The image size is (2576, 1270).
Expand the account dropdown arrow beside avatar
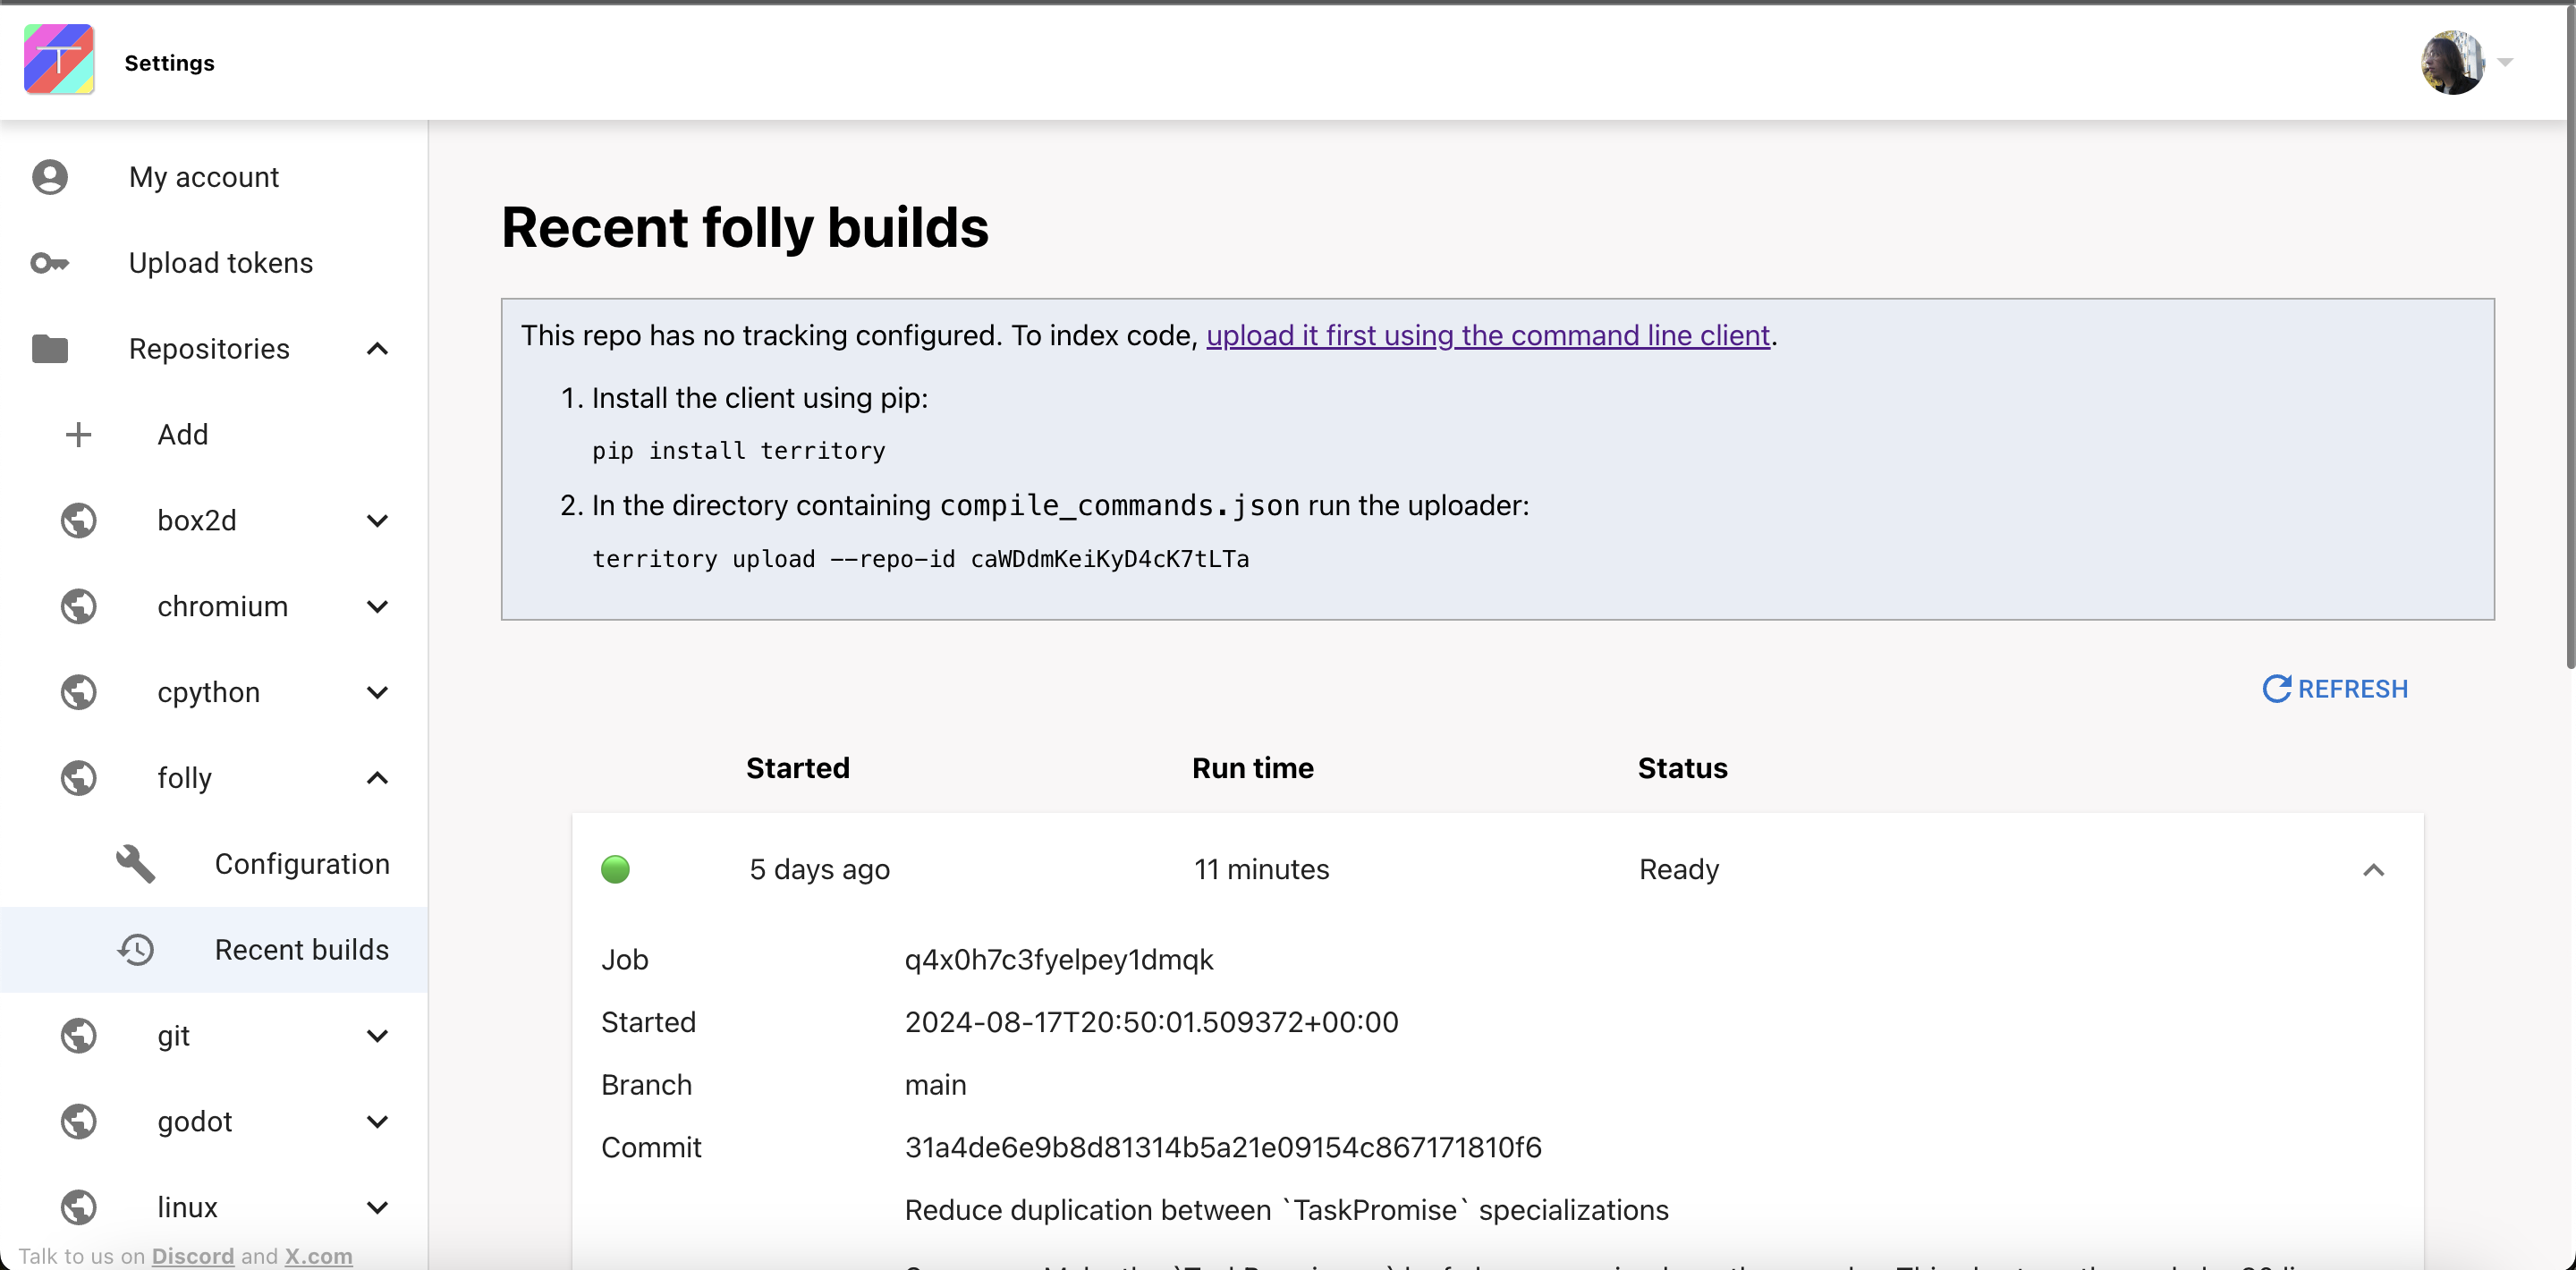pyautogui.click(x=2505, y=62)
